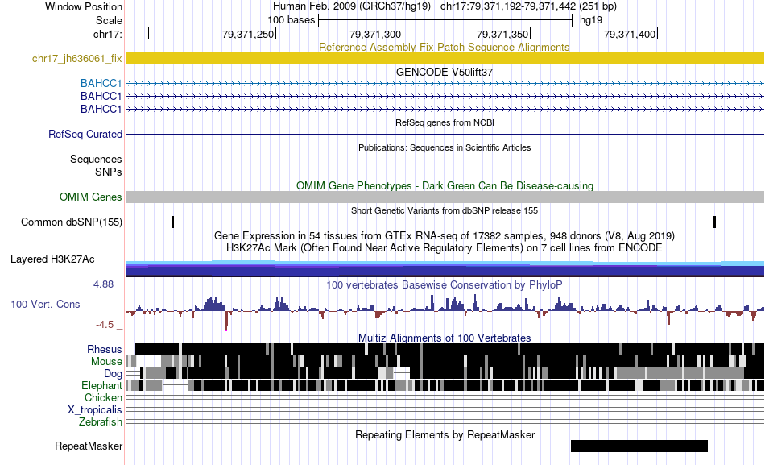The image size is (765, 465).
Task: Click the Elephant alignment label
Action: pyautogui.click(x=101, y=385)
